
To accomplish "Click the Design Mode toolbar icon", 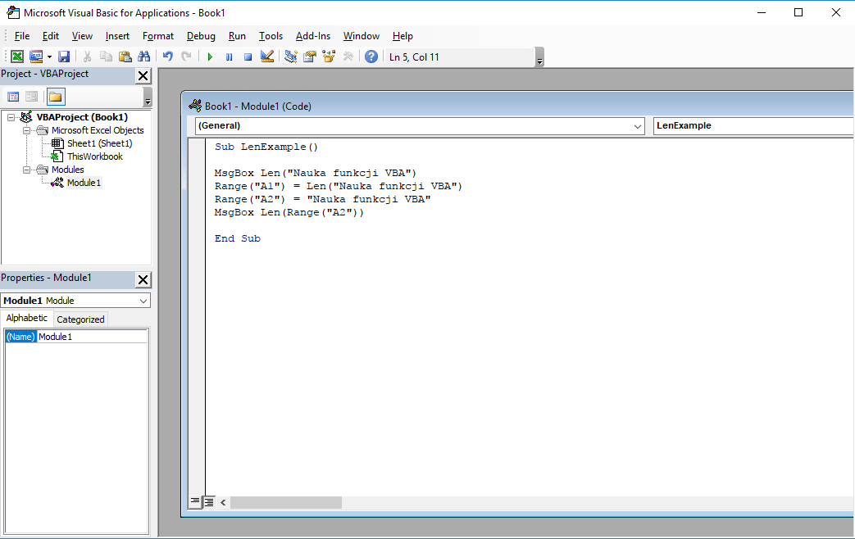I will 266,56.
